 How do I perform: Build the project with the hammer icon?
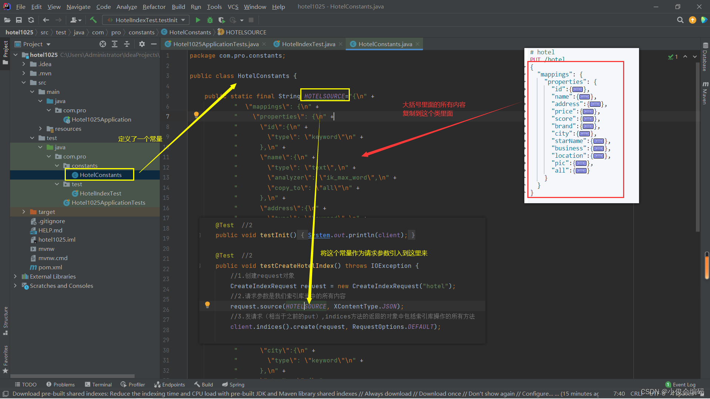tap(93, 20)
